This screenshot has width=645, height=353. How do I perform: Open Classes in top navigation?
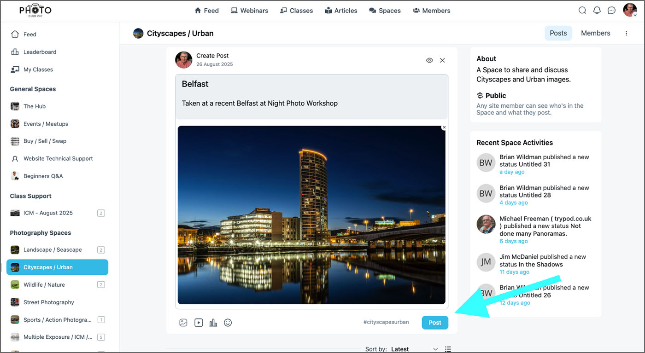pos(296,10)
